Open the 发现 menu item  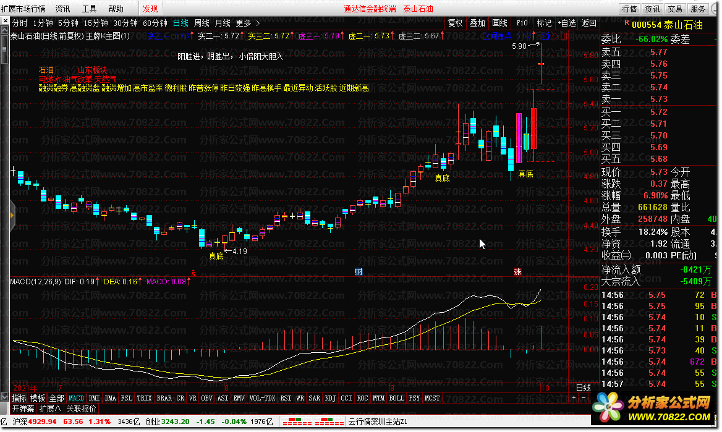point(150,9)
